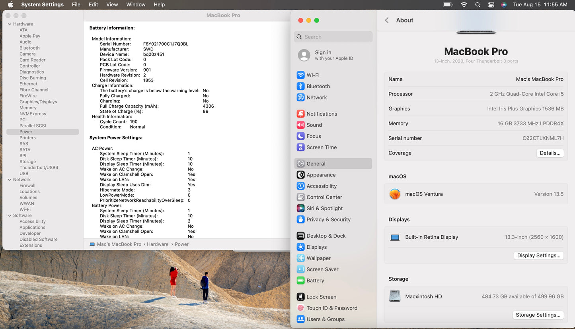Click the Coverage Details button

[550, 153]
